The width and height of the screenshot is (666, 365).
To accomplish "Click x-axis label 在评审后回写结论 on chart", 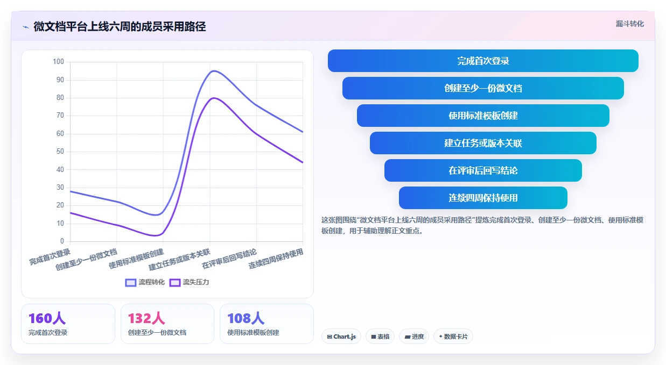I will 229,259.
